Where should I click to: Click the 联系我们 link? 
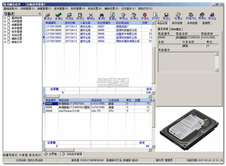tap(35, 155)
